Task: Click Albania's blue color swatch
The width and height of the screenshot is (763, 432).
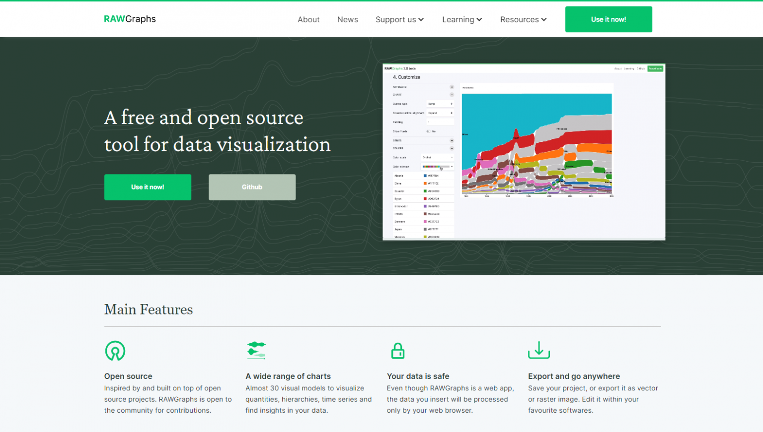Action: pyautogui.click(x=425, y=175)
